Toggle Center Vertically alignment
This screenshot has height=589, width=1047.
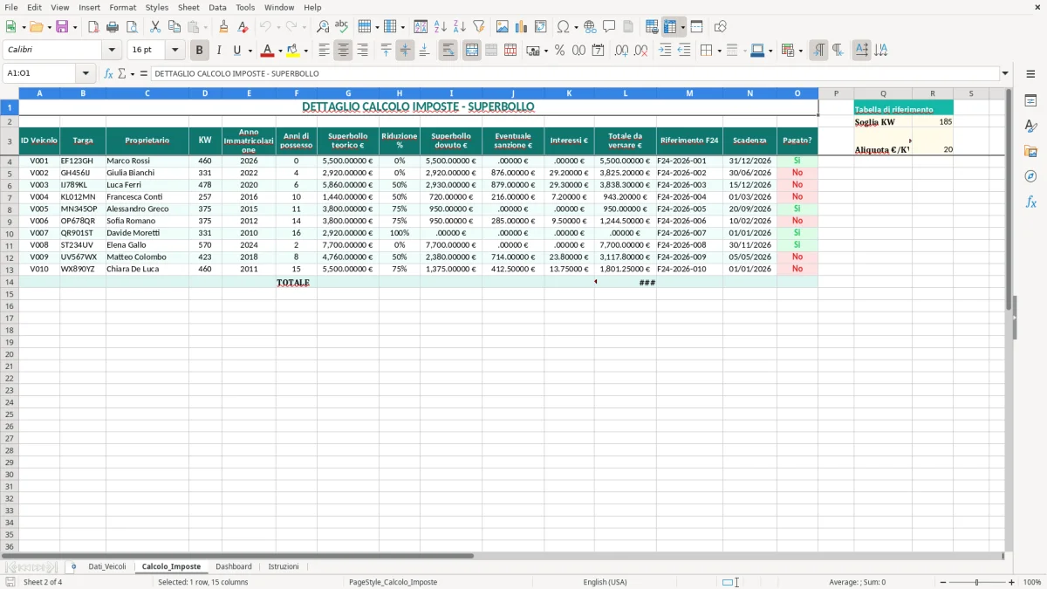coord(405,51)
